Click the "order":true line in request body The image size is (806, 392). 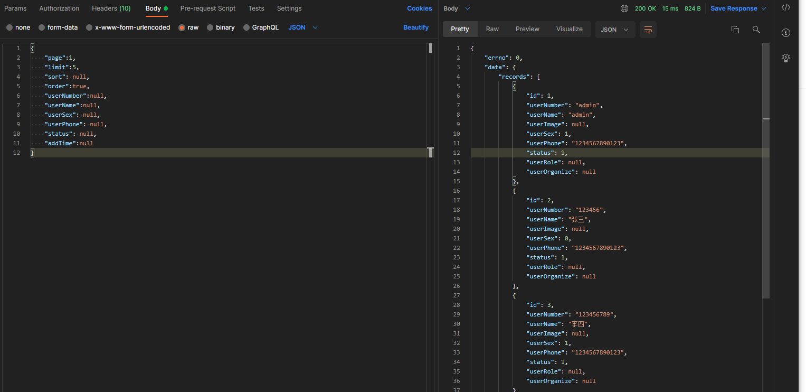[x=67, y=86]
